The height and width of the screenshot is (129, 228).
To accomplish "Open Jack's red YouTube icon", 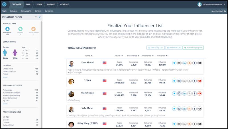I will coord(199,81).
